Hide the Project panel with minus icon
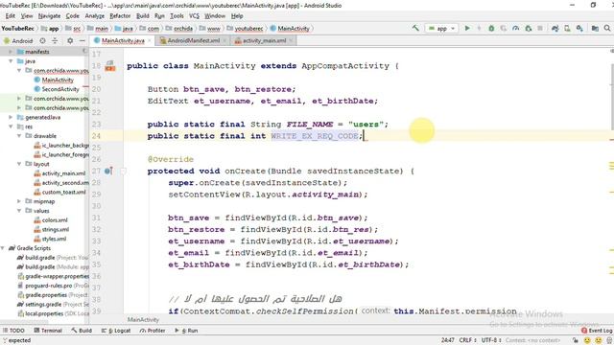 [x=82, y=40]
